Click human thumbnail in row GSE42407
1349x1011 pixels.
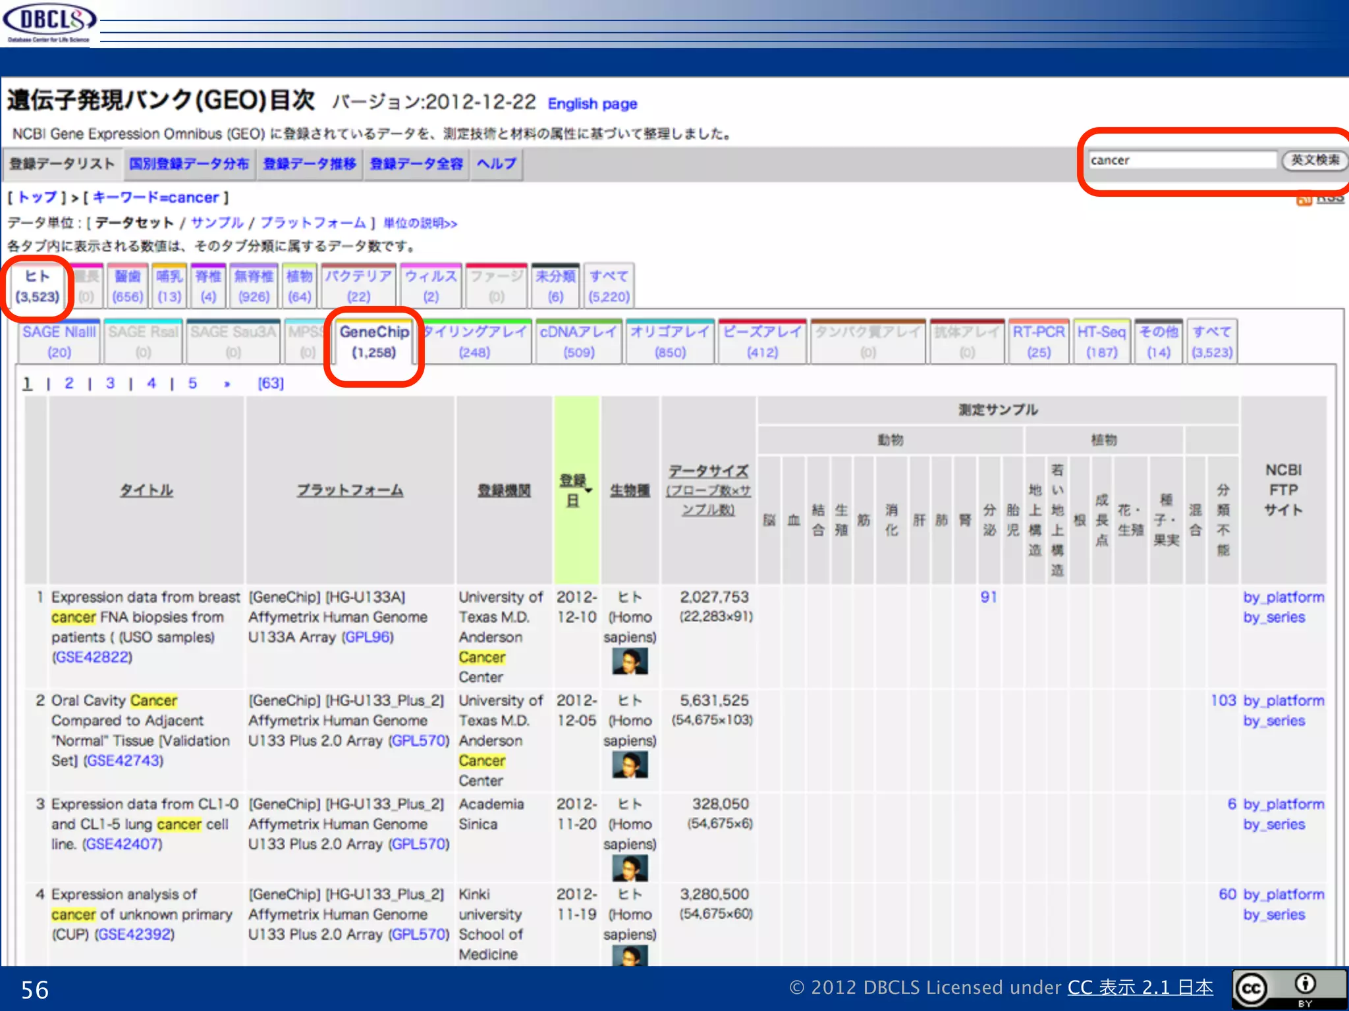[630, 868]
